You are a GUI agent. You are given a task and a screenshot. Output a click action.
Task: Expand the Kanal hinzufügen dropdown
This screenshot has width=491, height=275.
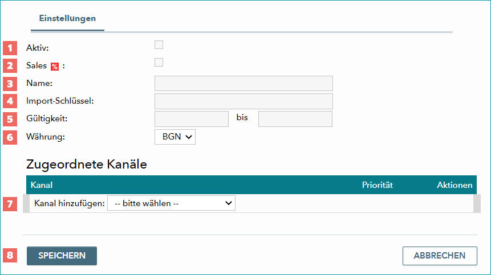point(171,203)
